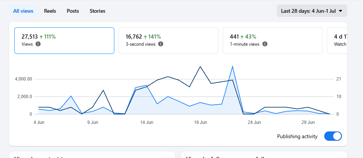Choose the 441 1-minute views card
This screenshot has width=363, height=158.
pyautogui.click(x=273, y=40)
